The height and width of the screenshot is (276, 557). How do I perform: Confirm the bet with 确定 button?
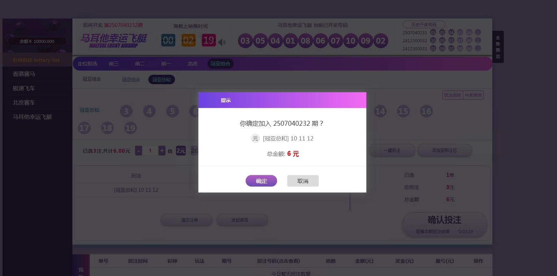click(x=261, y=181)
